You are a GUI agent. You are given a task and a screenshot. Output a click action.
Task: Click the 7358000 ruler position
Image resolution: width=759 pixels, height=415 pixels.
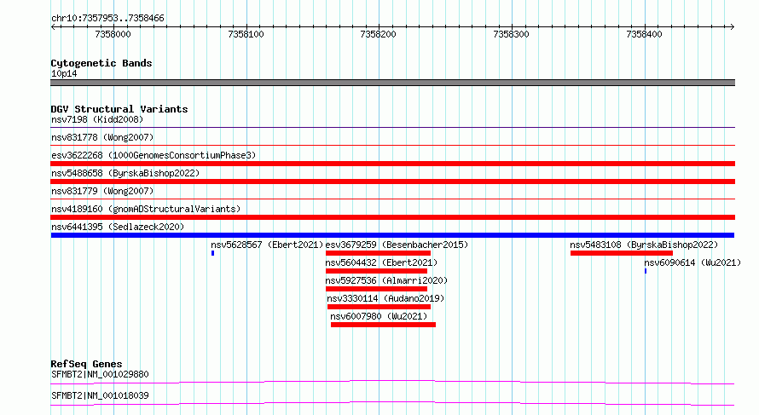click(x=113, y=34)
